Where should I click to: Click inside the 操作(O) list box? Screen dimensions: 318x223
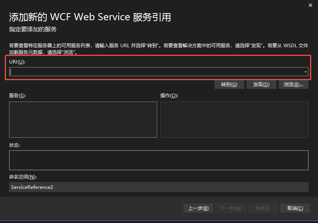[234, 119]
